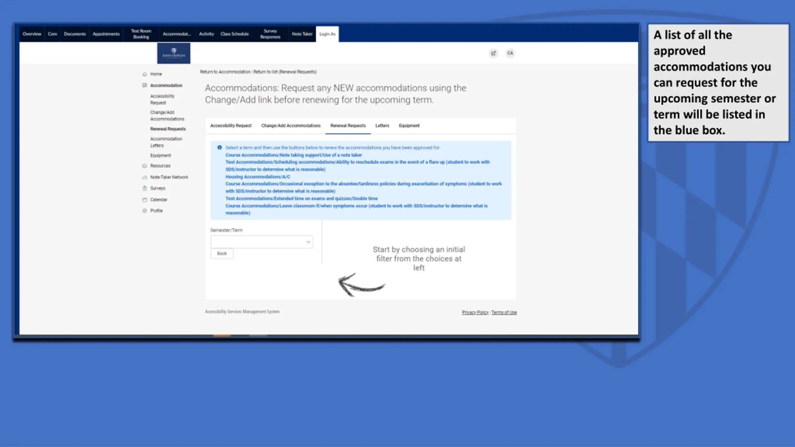Click the Resources folder icon
The image size is (795, 447).
click(144, 166)
